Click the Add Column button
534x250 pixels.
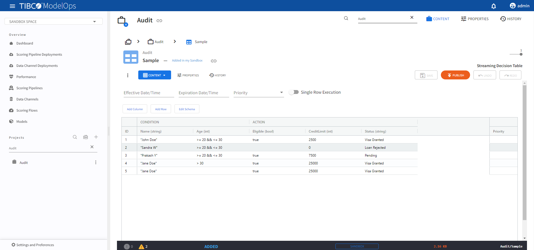tap(135, 109)
